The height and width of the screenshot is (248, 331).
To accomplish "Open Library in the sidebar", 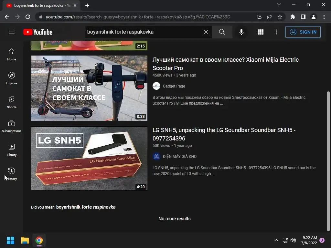I will [x=12, y=150].
